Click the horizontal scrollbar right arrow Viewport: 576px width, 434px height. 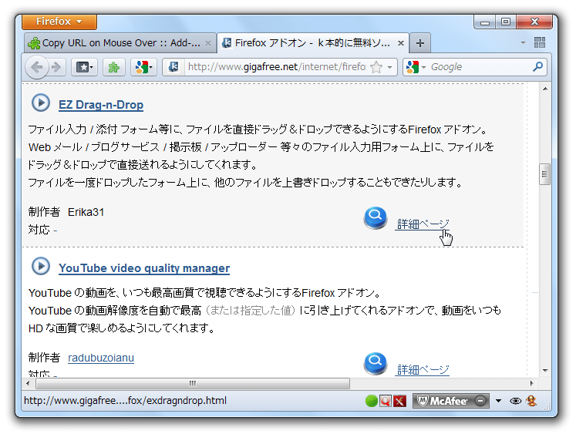coord(531,384)
